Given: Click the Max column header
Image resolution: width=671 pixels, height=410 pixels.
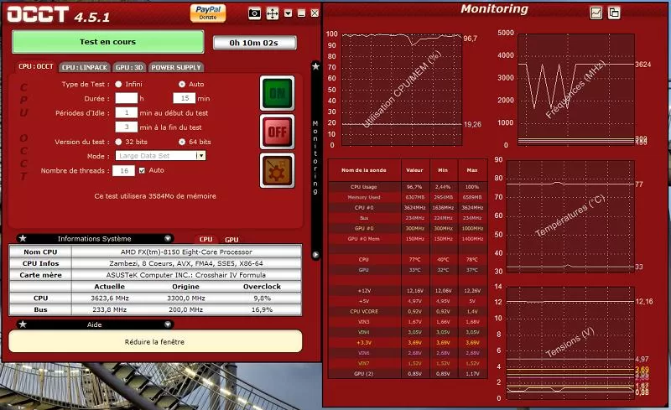Looking at the screenshot, I should point(472,170).
